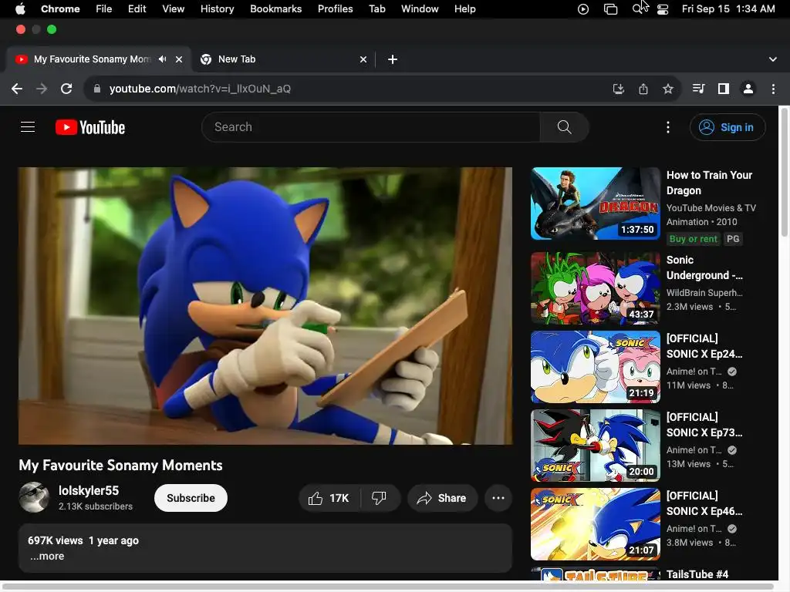Image resolution: width=790 pixels, height=592 pixels.
Task: Switch to the New Tab tab
Action: tap(283, 59)
